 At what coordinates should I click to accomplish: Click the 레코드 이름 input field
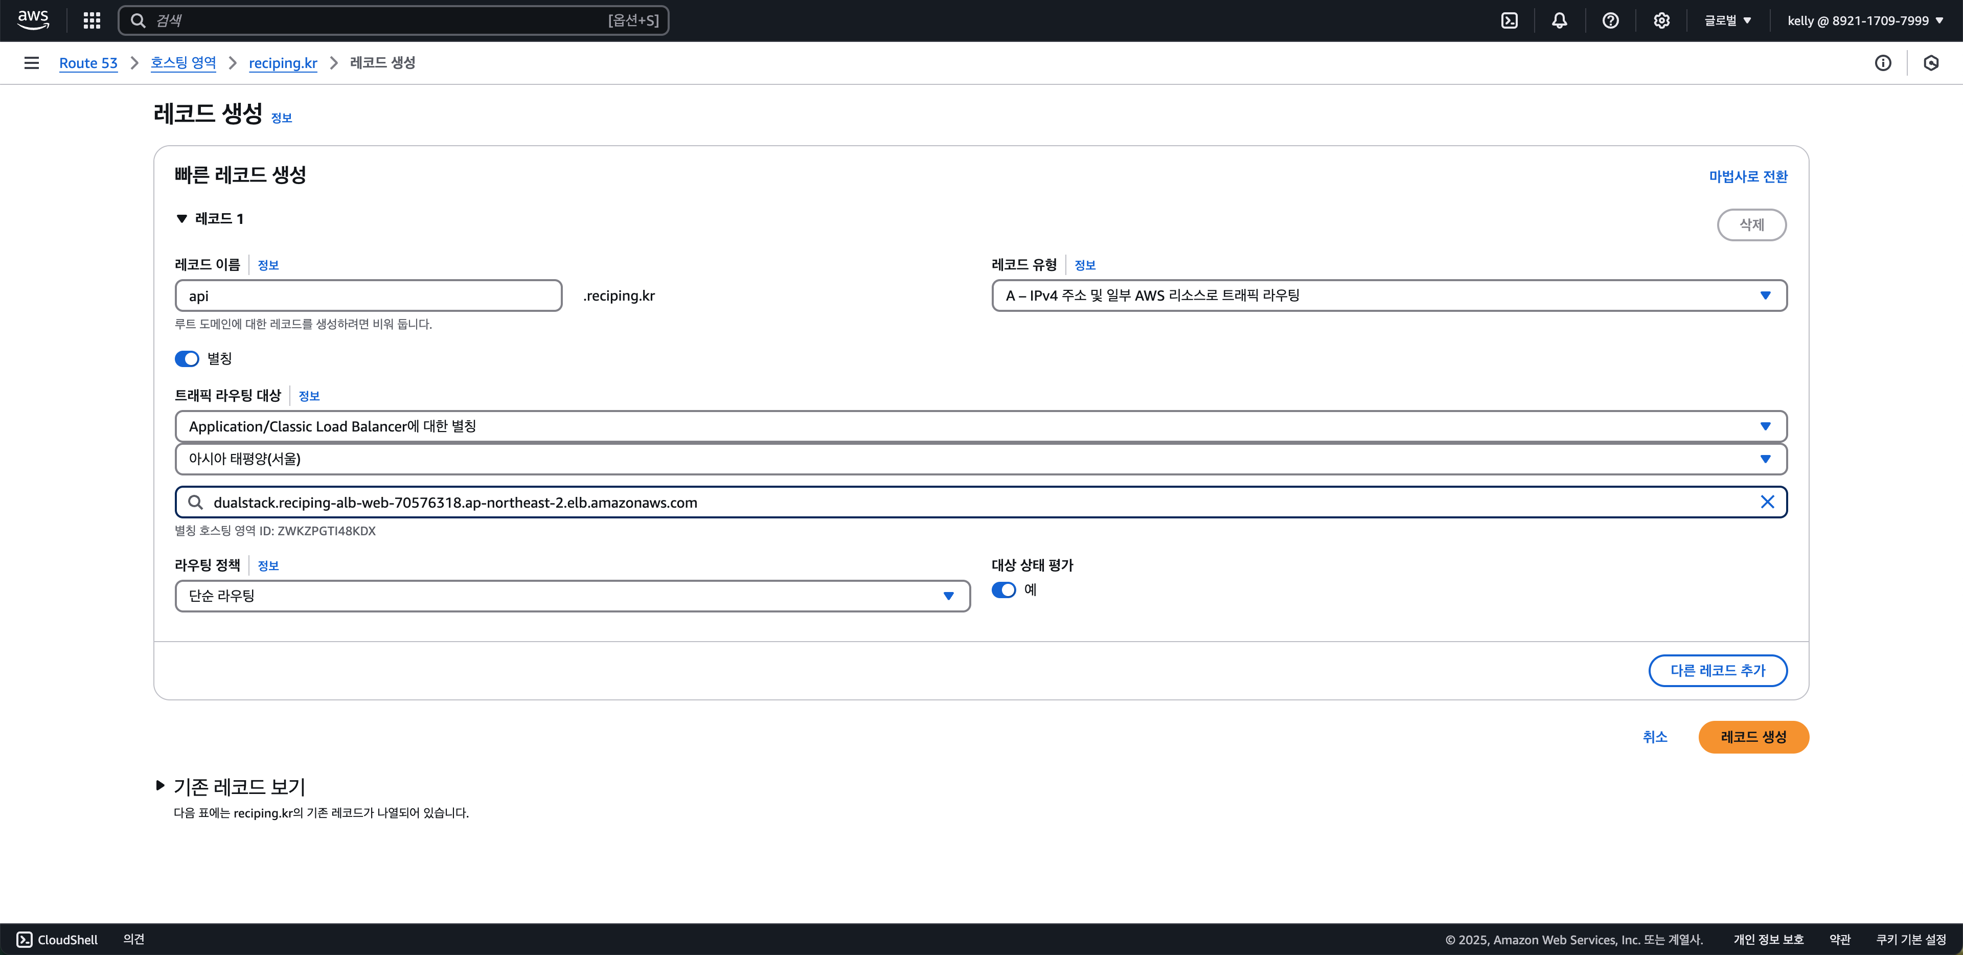368,295
